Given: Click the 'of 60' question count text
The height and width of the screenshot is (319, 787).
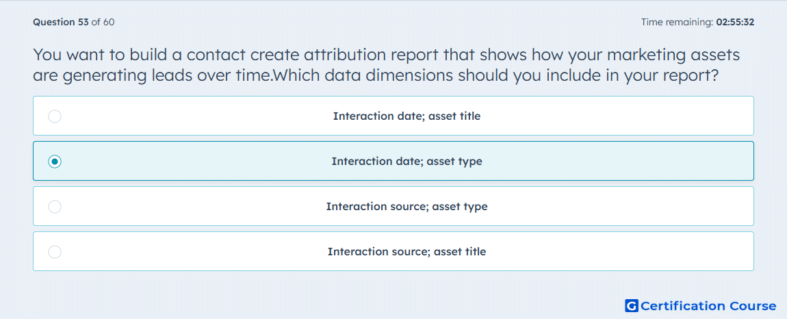Looking at the screenshot, I should coord(103,22).
